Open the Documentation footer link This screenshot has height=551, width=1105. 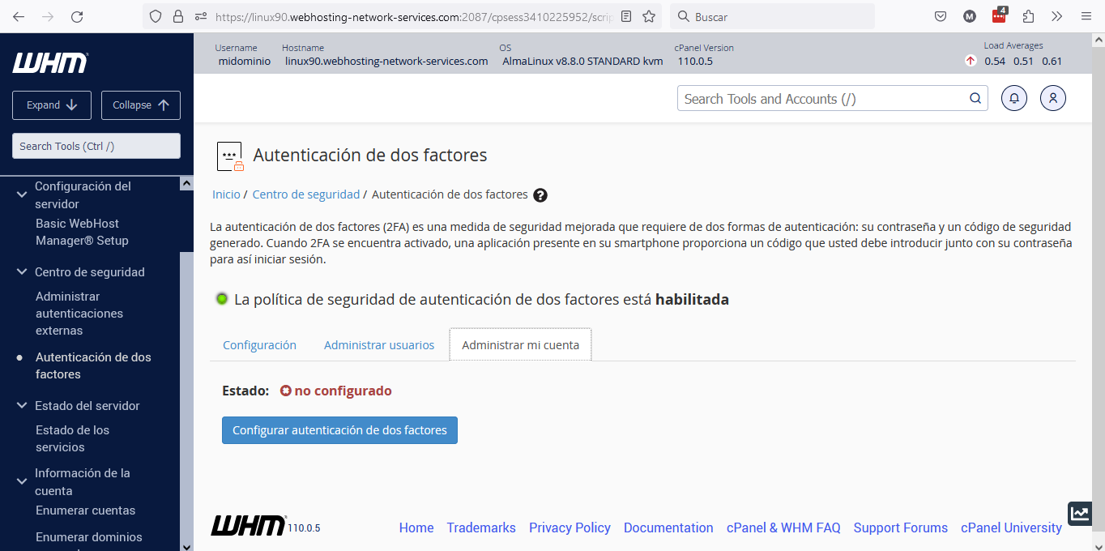[668, 528]
